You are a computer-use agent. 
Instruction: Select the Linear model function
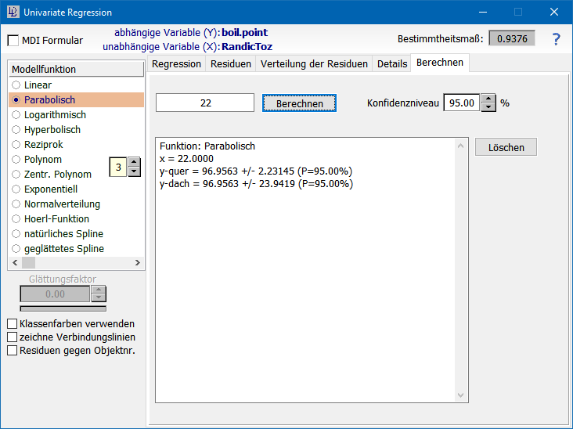pos(16,85)
